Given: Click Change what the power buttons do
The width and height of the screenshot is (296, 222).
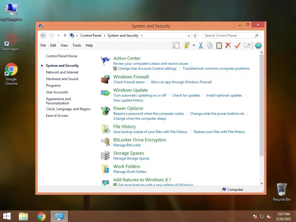Looking at the screenshot, I should coord(217,114).
